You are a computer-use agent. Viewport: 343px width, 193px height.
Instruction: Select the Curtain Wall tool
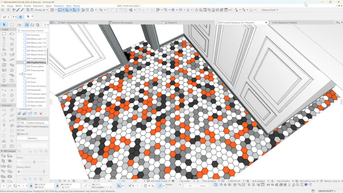click(x=4, y=65)
